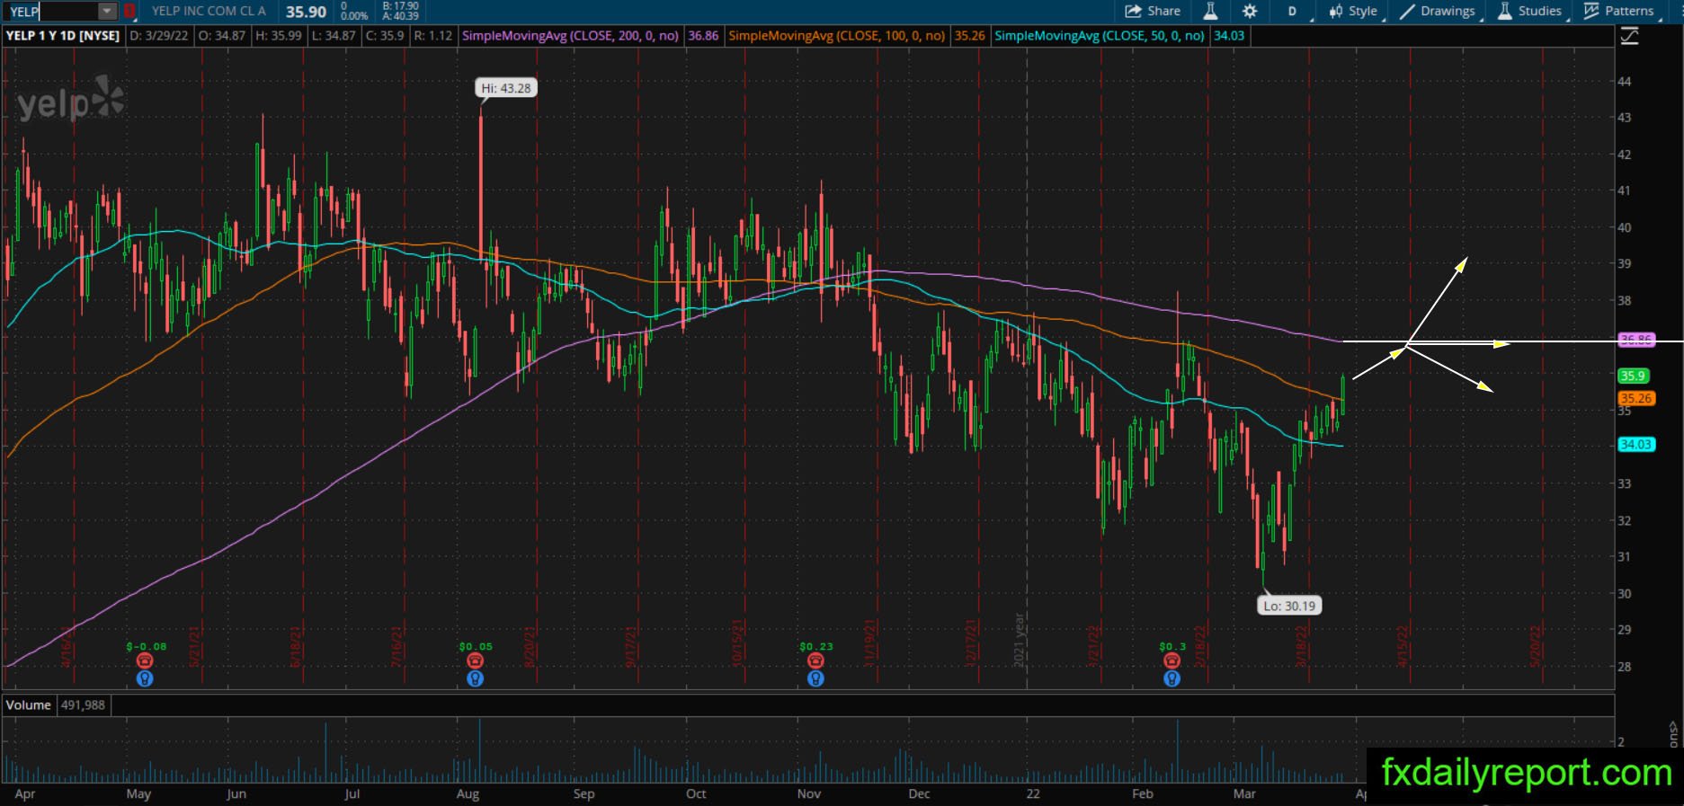Screen dimensions: 1684x806
Task: Click the 28 label on the price axis
Action: click(1624, 667)
